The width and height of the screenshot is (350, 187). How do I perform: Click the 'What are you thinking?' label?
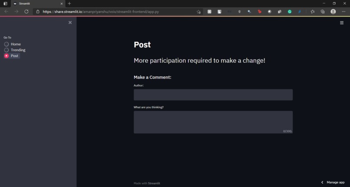click(x=149, y=107)
